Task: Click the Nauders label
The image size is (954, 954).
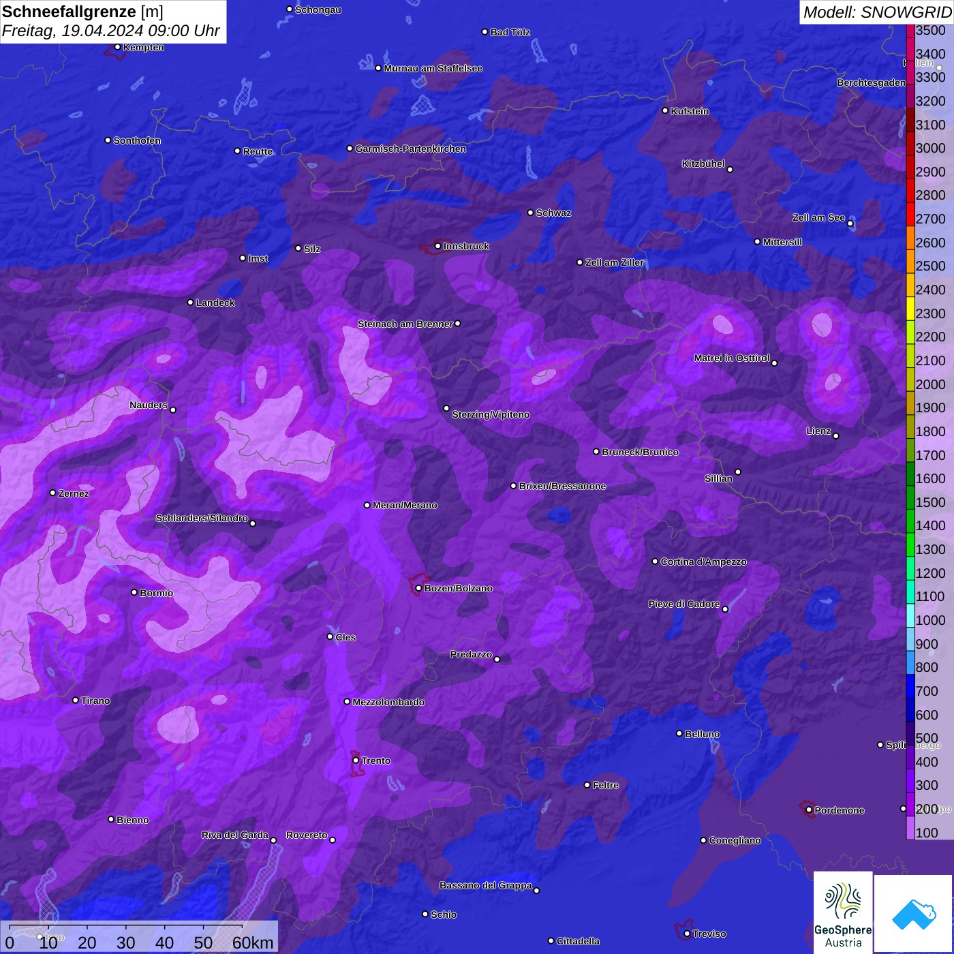Action: 149,405
